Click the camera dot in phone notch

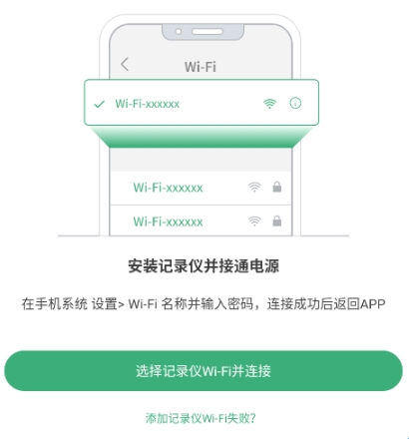coord(179,32)
